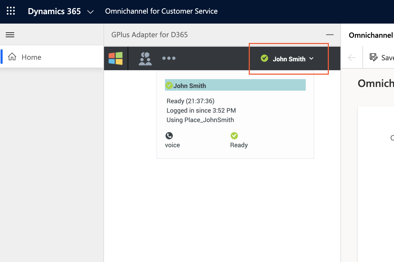394x262 pixels.
Task: Open the Dynamics 365 app launcher grid
Action: tap(11, 11)
